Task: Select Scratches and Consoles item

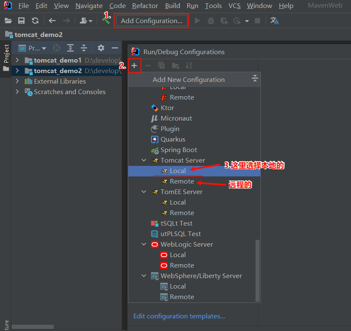Action: click(x=70, y=92)
